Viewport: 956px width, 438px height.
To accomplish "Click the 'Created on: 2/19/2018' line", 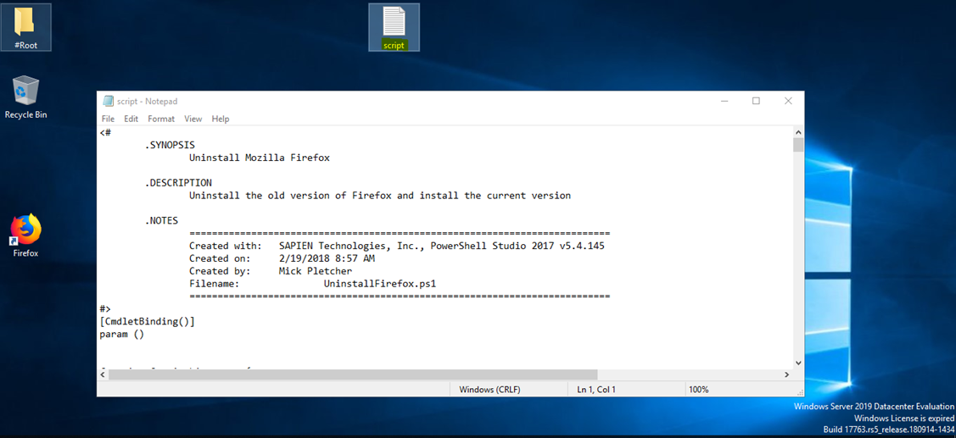I will point(282,258).
